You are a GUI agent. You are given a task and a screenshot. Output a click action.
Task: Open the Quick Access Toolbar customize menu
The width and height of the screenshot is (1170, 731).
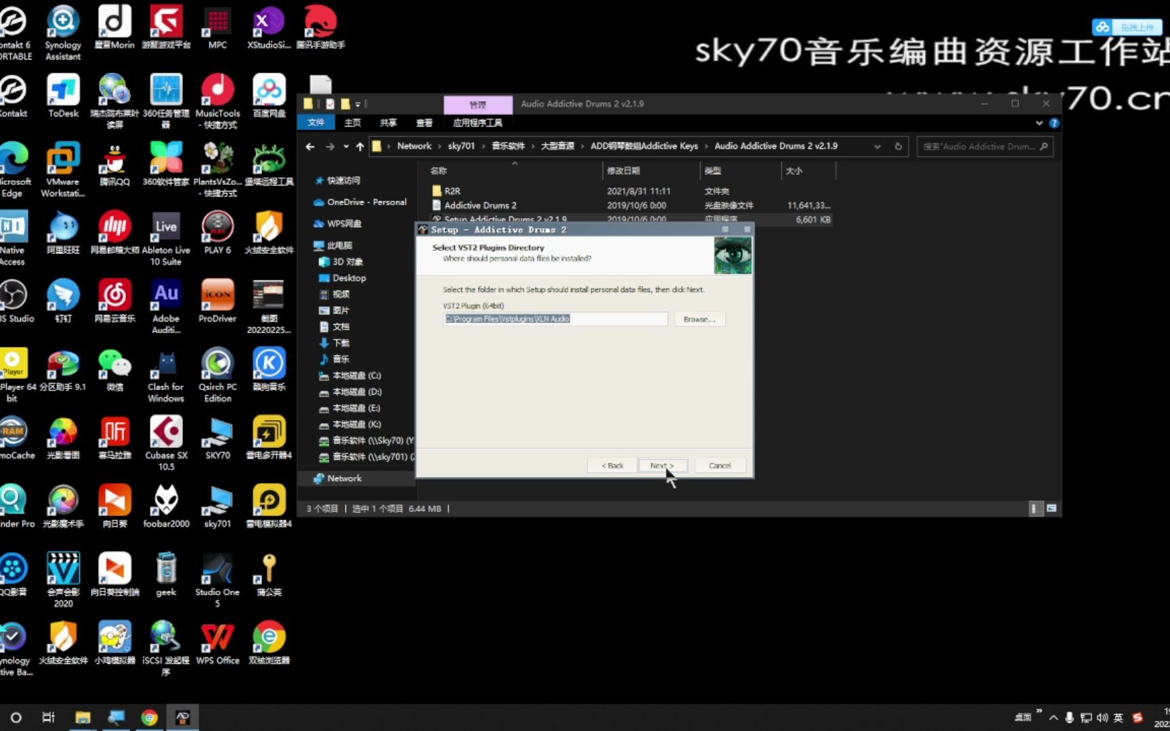point(357,104)
